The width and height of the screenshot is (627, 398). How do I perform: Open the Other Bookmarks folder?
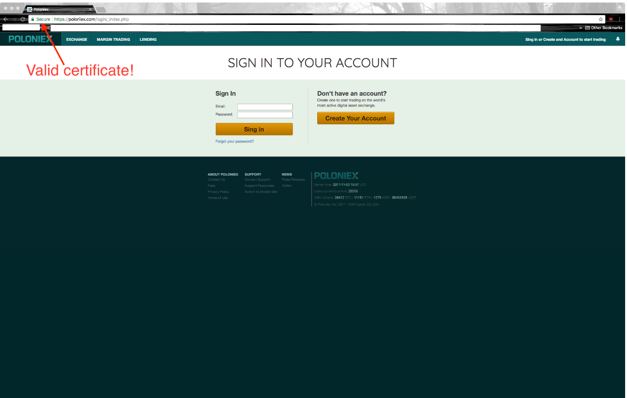603,28
